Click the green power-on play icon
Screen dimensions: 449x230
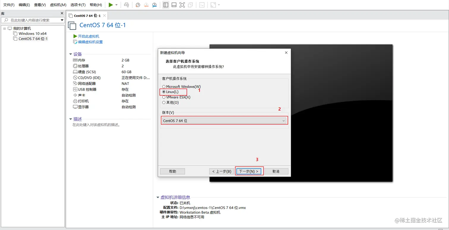pos(111,5)
